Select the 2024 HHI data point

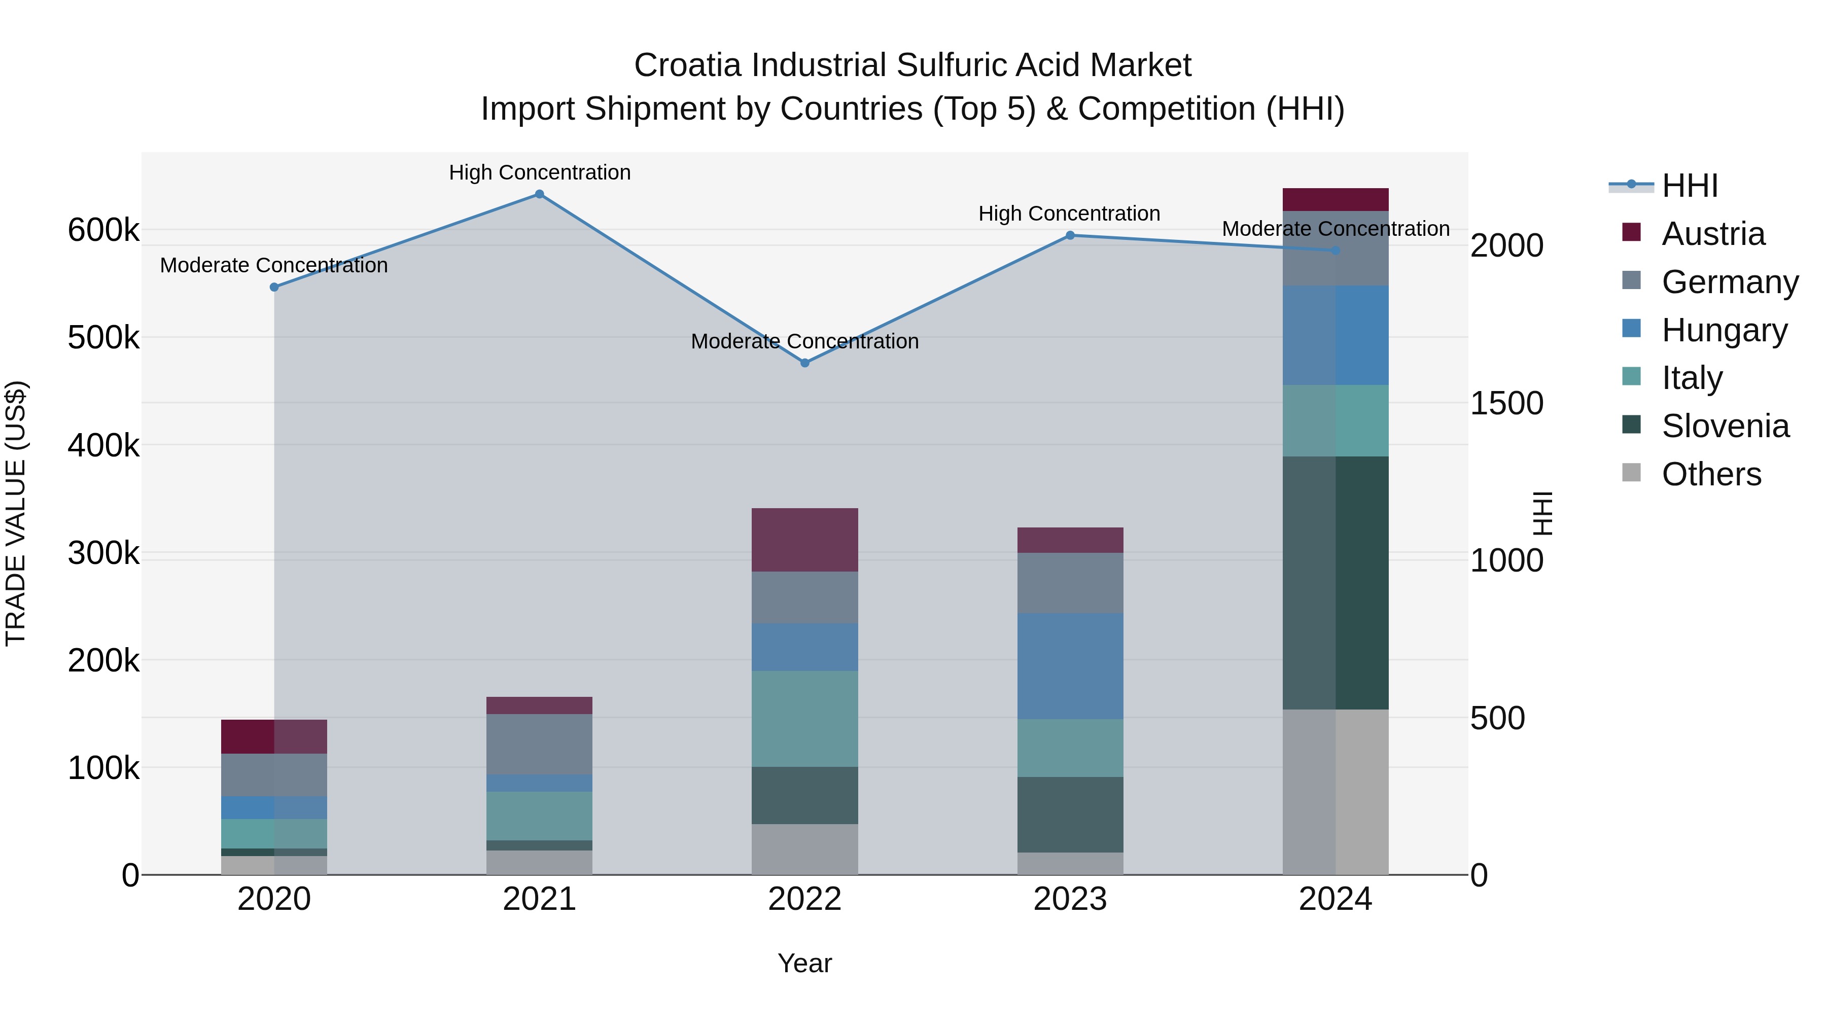[x=1336, y=250]
